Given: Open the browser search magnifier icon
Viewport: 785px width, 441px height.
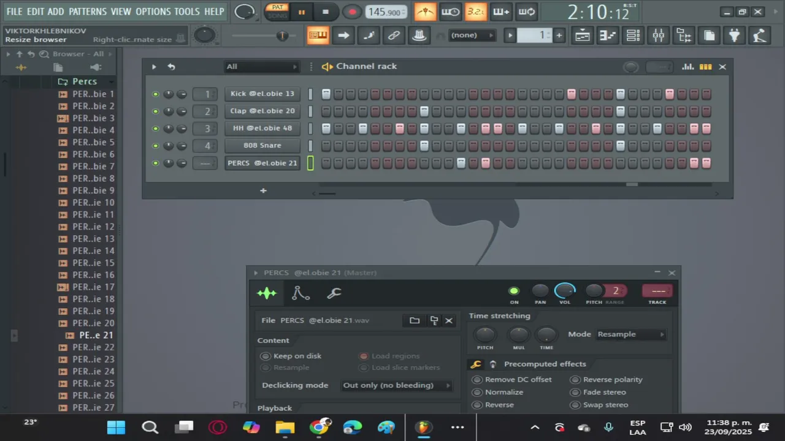Looking at the screenshot, I should pos(44,54).
